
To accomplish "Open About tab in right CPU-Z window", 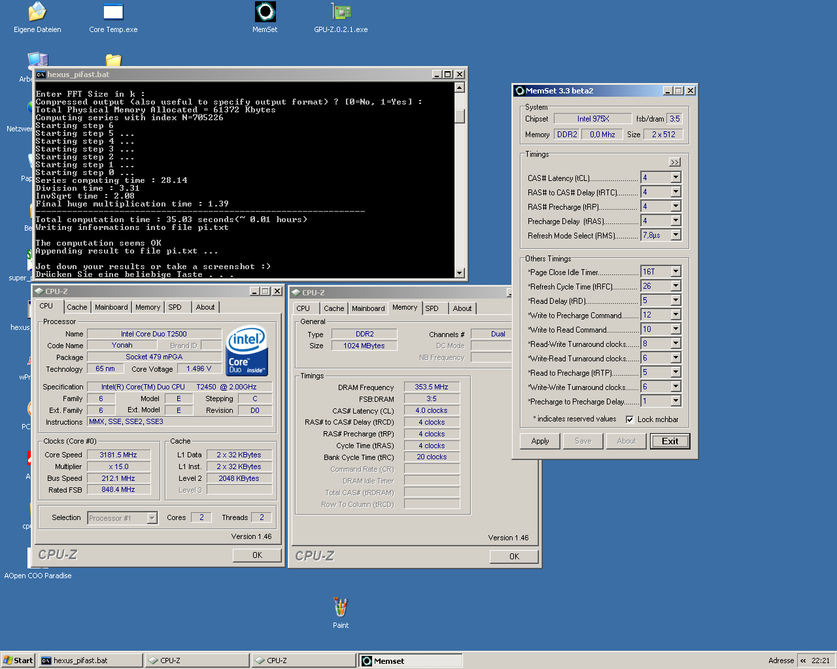I will pos(462,308).
